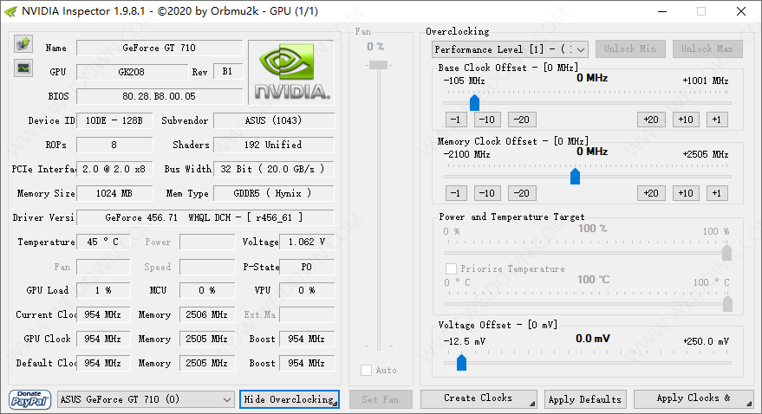Click the Rev field B1

[227, 72]
